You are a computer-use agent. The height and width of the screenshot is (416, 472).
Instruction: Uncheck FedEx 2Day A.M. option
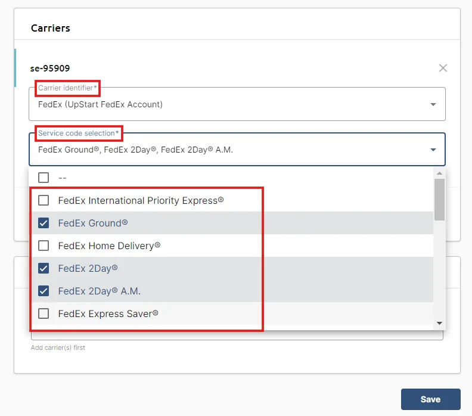(44, 291)
